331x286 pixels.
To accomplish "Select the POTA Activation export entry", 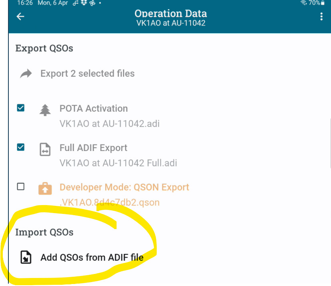I will tap(94, 109).
